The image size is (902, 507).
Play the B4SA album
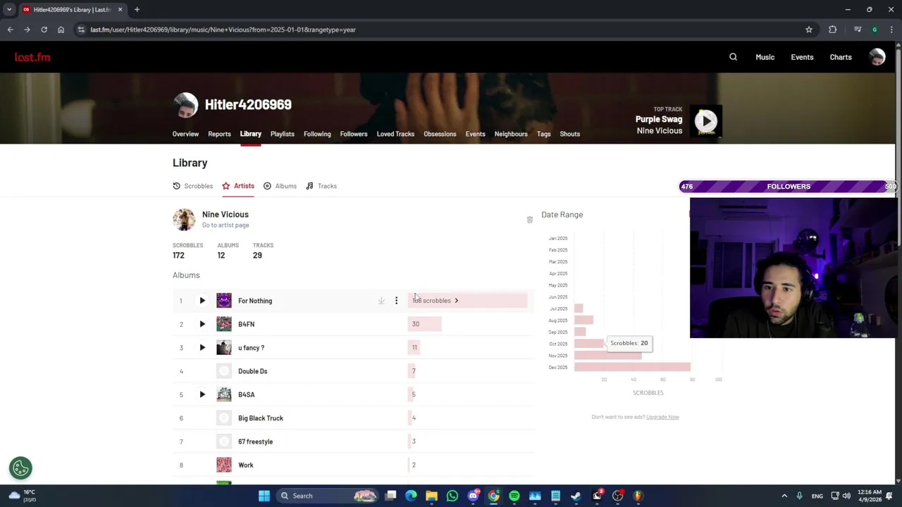(202, 394)
